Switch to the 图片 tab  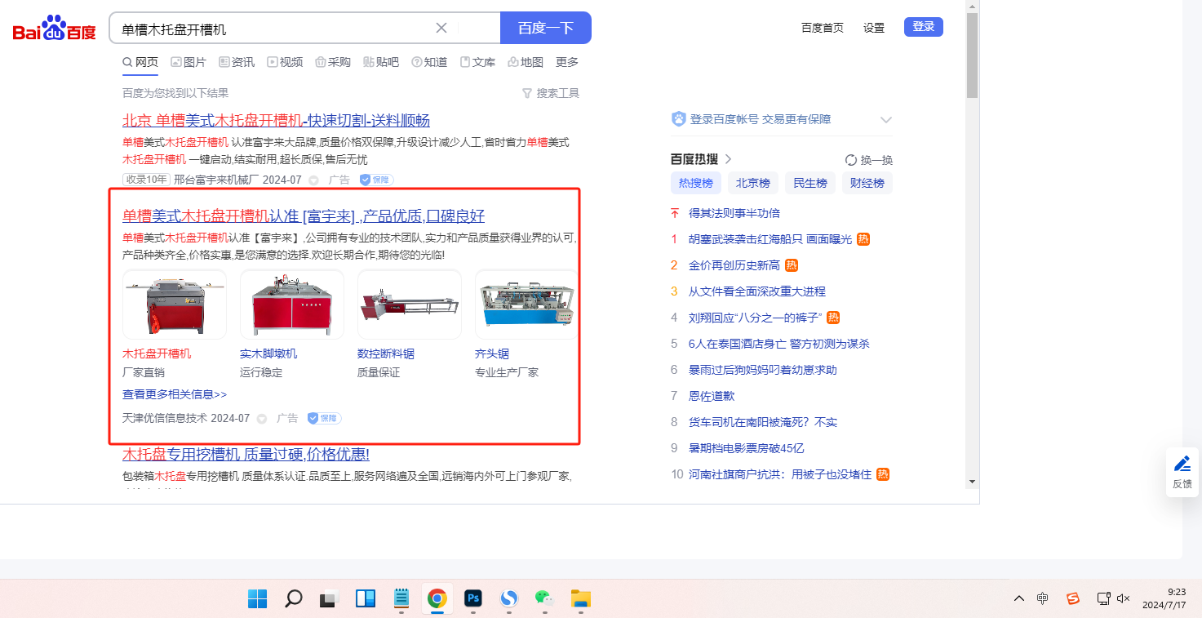coord(189,62)
